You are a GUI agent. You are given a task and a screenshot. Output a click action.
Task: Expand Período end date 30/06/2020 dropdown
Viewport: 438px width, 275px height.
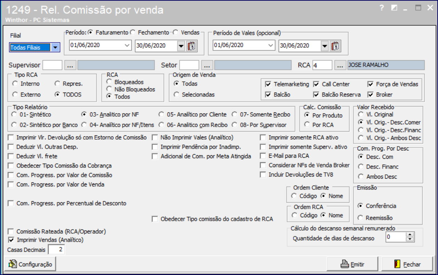pos(181,46)
